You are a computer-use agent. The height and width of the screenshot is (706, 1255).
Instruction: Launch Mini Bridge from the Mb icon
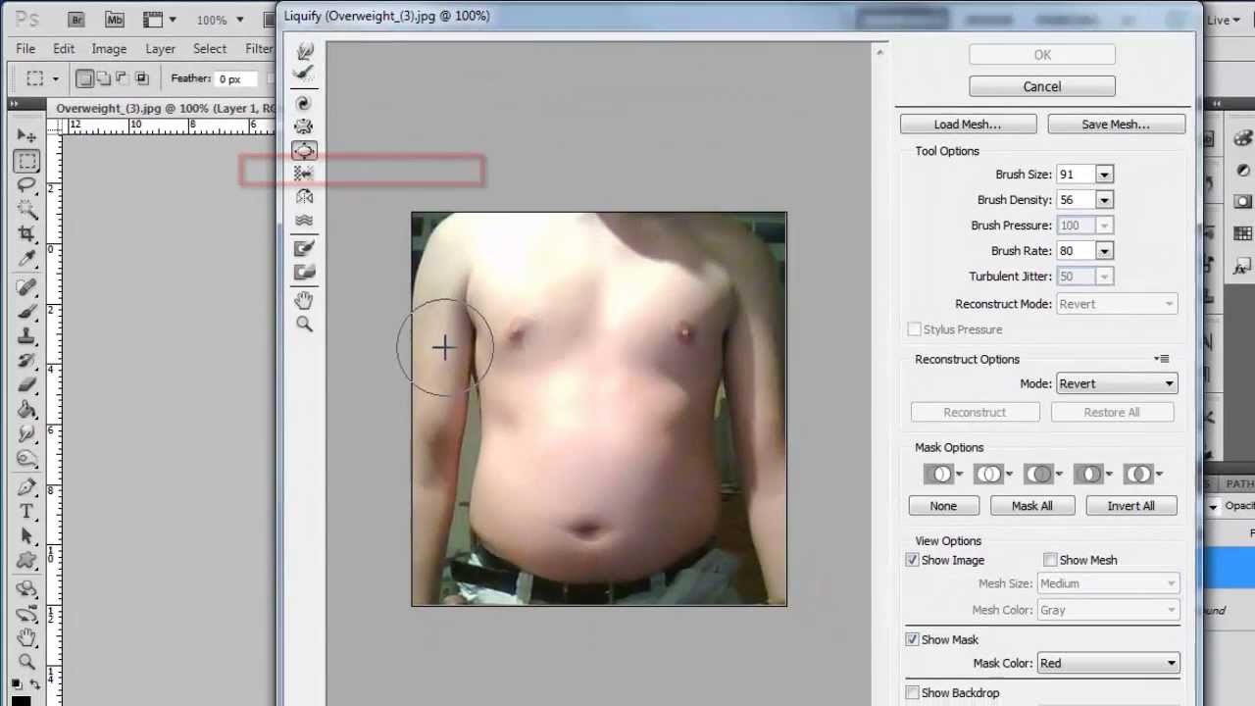click(115, 20)
